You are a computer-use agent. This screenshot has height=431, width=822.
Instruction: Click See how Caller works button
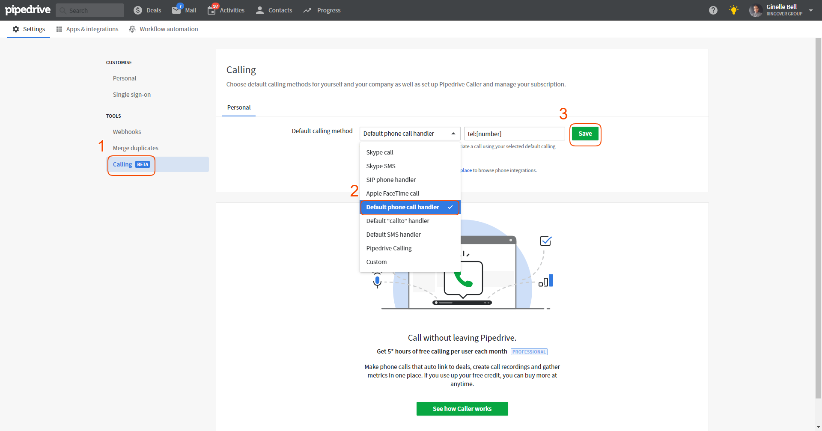click(x=462, y=409)
